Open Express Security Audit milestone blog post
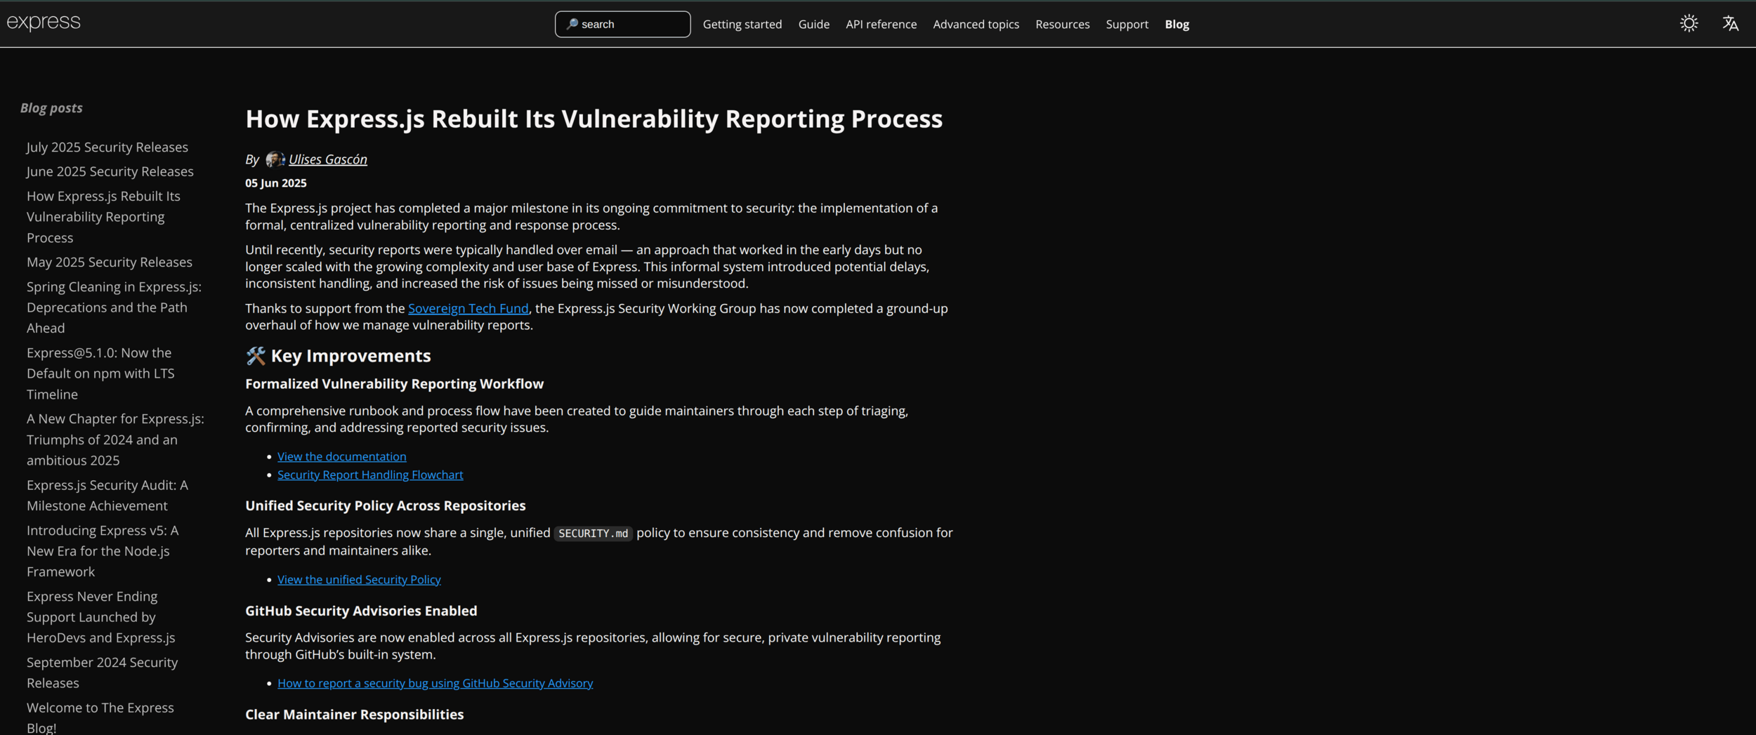Screen dimensions: 1756x735 (x=107, y=495)
